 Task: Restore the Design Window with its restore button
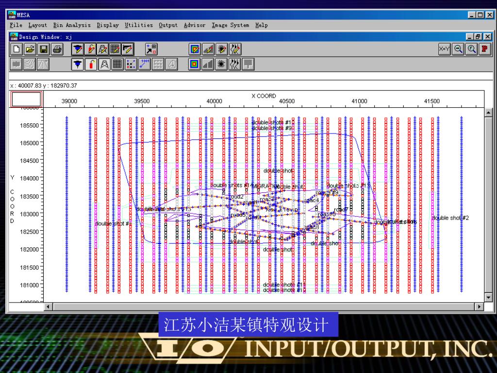point(479,37)
